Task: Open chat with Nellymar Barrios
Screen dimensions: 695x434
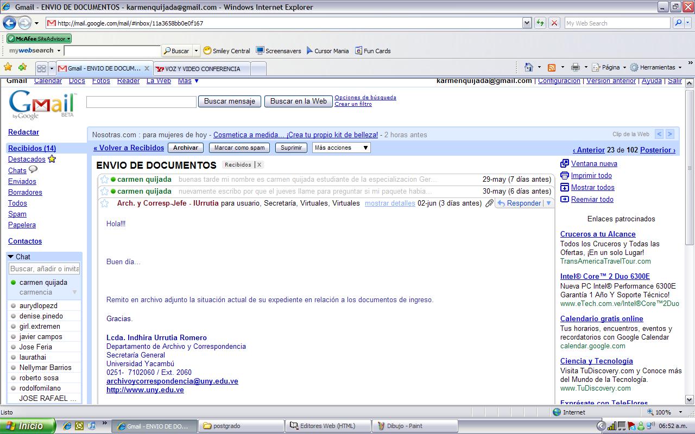Action: [46, 367]
